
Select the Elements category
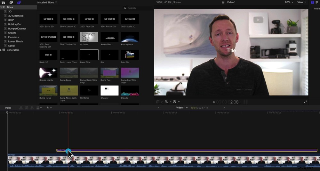pyautogui.click(x=13, y=37)
